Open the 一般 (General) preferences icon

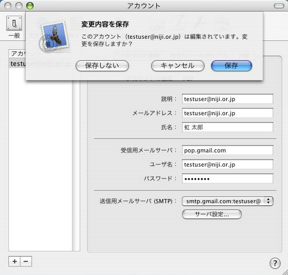click(14, 23)
